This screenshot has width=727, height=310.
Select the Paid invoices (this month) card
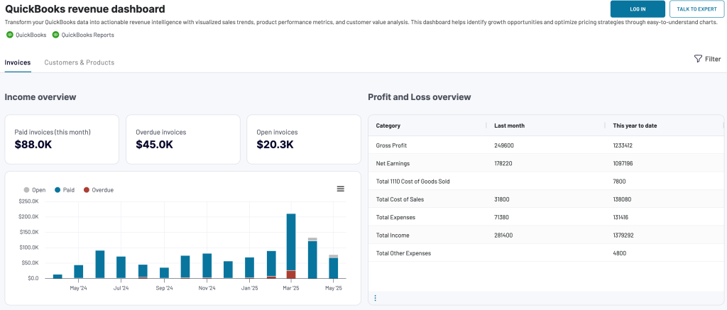(62, 140)
